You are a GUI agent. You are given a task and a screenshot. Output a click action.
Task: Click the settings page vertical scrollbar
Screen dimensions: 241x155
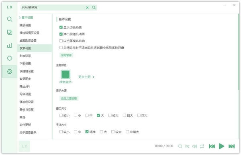(239, 52)
